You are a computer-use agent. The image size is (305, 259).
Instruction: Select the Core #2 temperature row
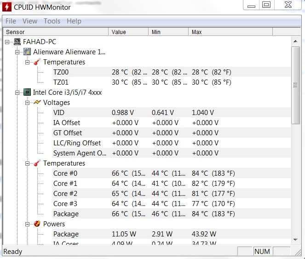point(172,193)
